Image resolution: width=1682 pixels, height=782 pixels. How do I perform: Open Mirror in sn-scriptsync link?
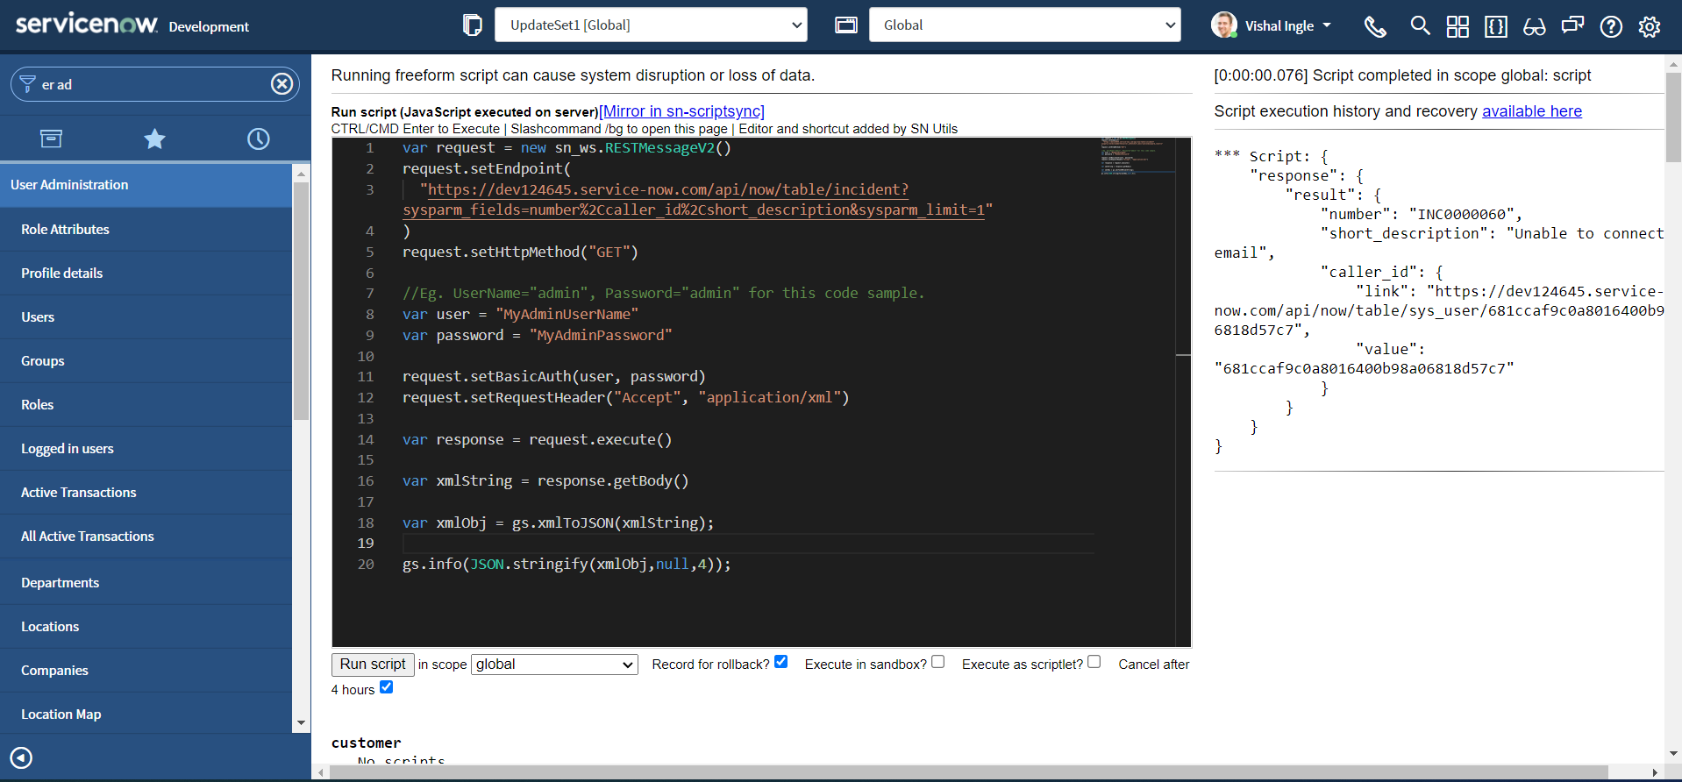pyautogui.click(x=682, y=111)
